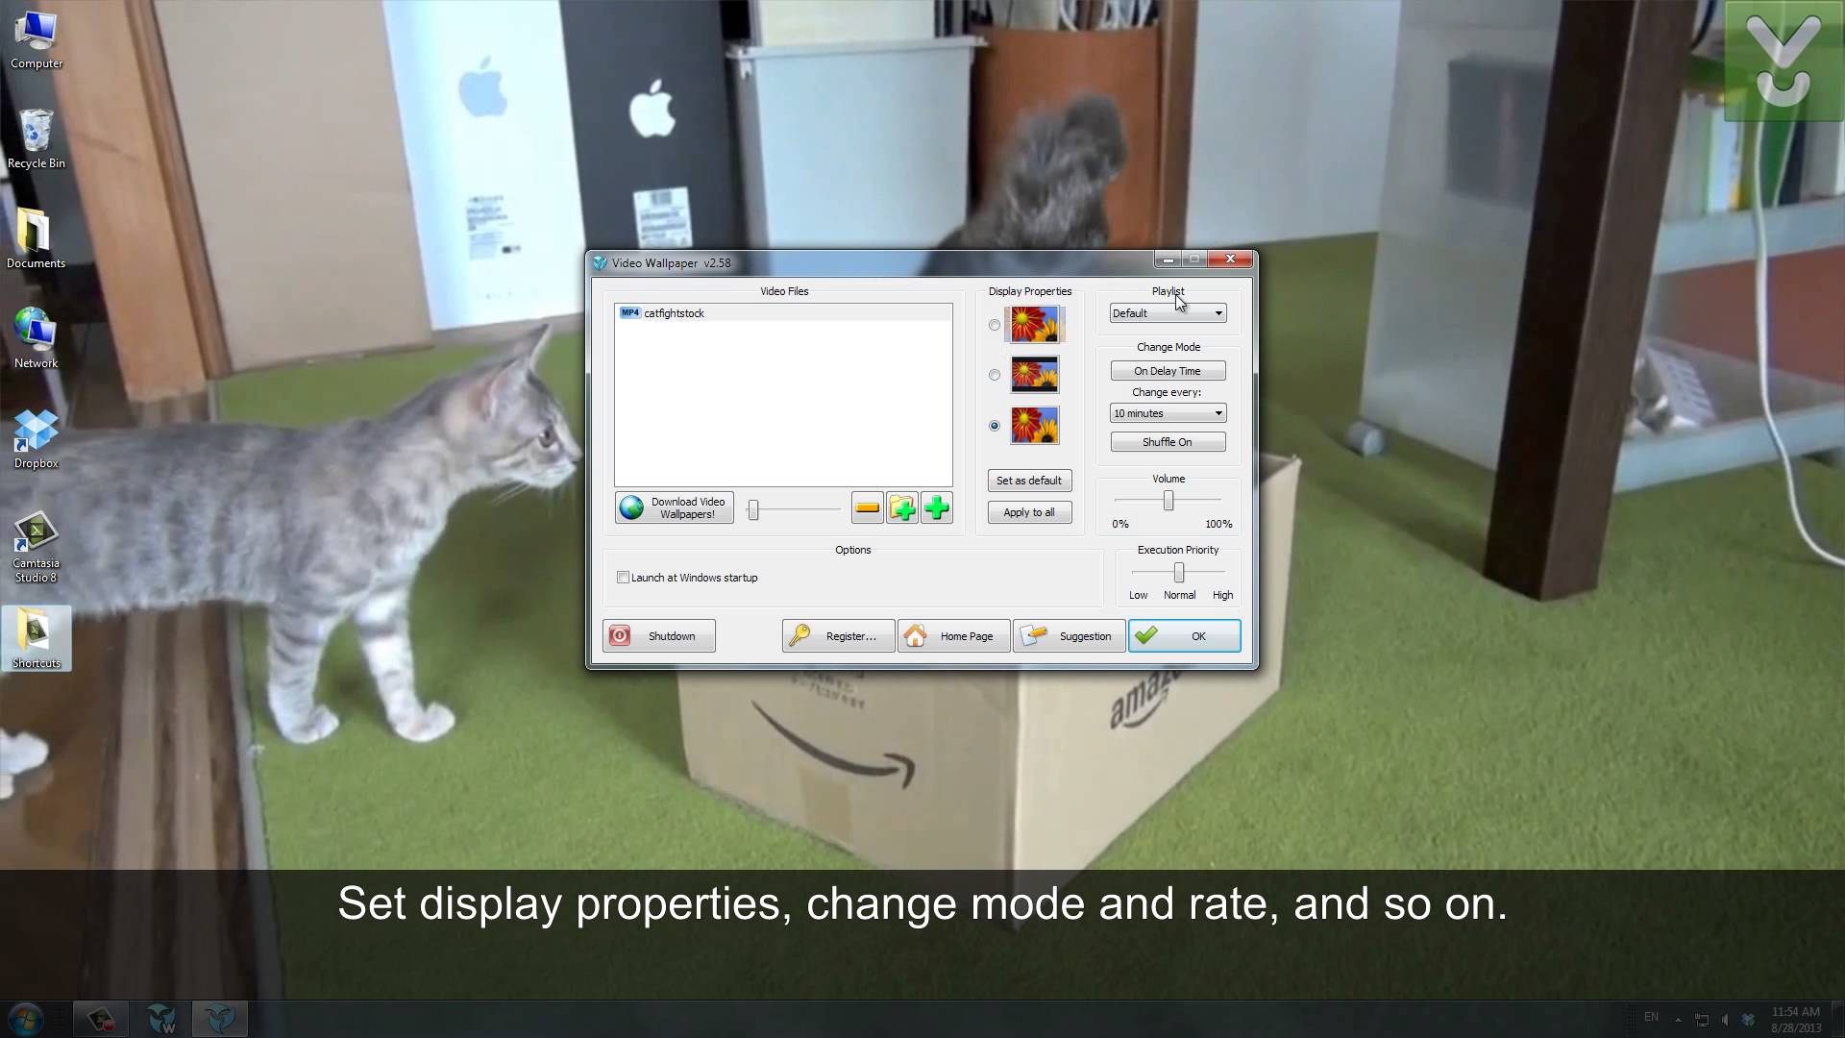This screenshot has width=1845, height=1038.
Task: Enable Launch at Windows startup checkbox
Action: coord(624,578)
